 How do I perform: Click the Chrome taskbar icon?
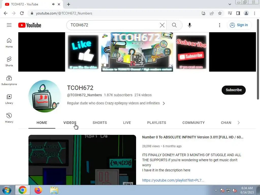pos(23,190)
